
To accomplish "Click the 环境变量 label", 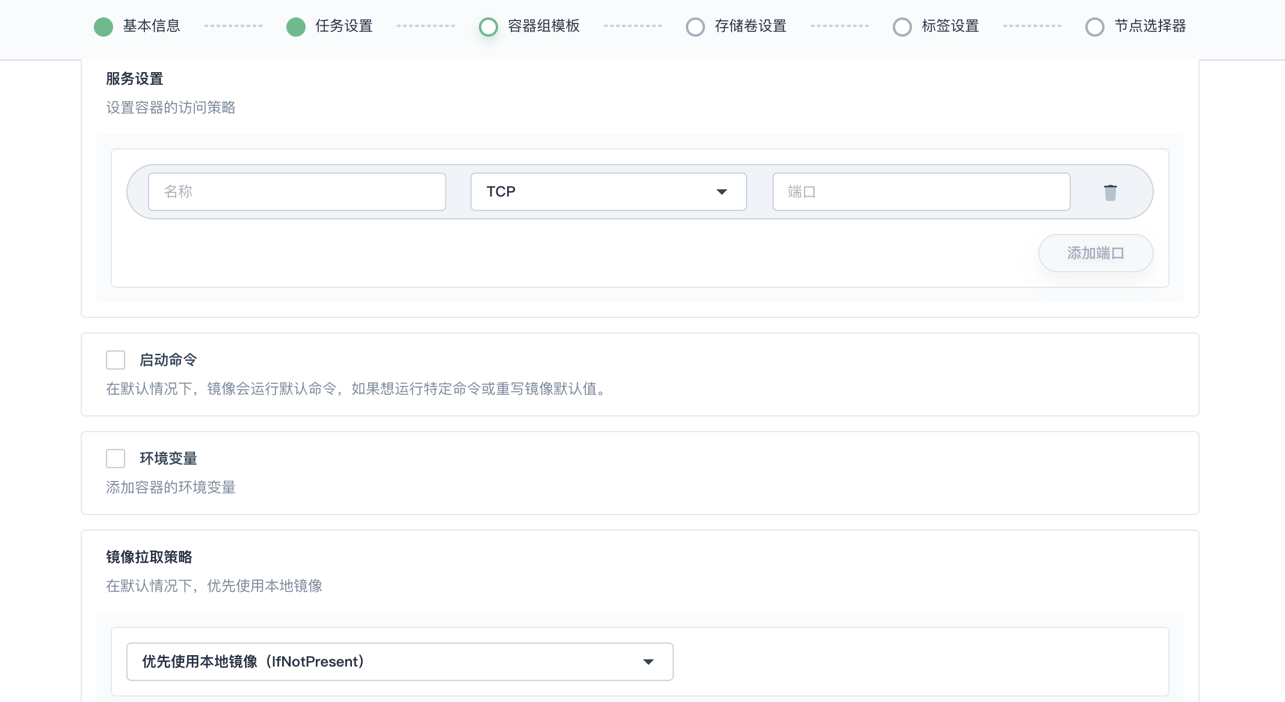I will pos(168,459).
